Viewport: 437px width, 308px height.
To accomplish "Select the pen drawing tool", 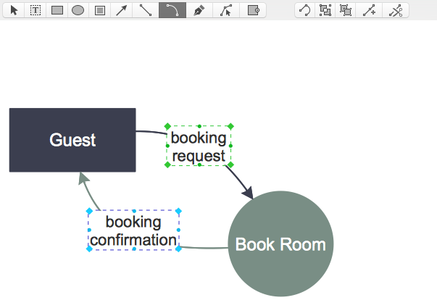I will coord(199,10).
